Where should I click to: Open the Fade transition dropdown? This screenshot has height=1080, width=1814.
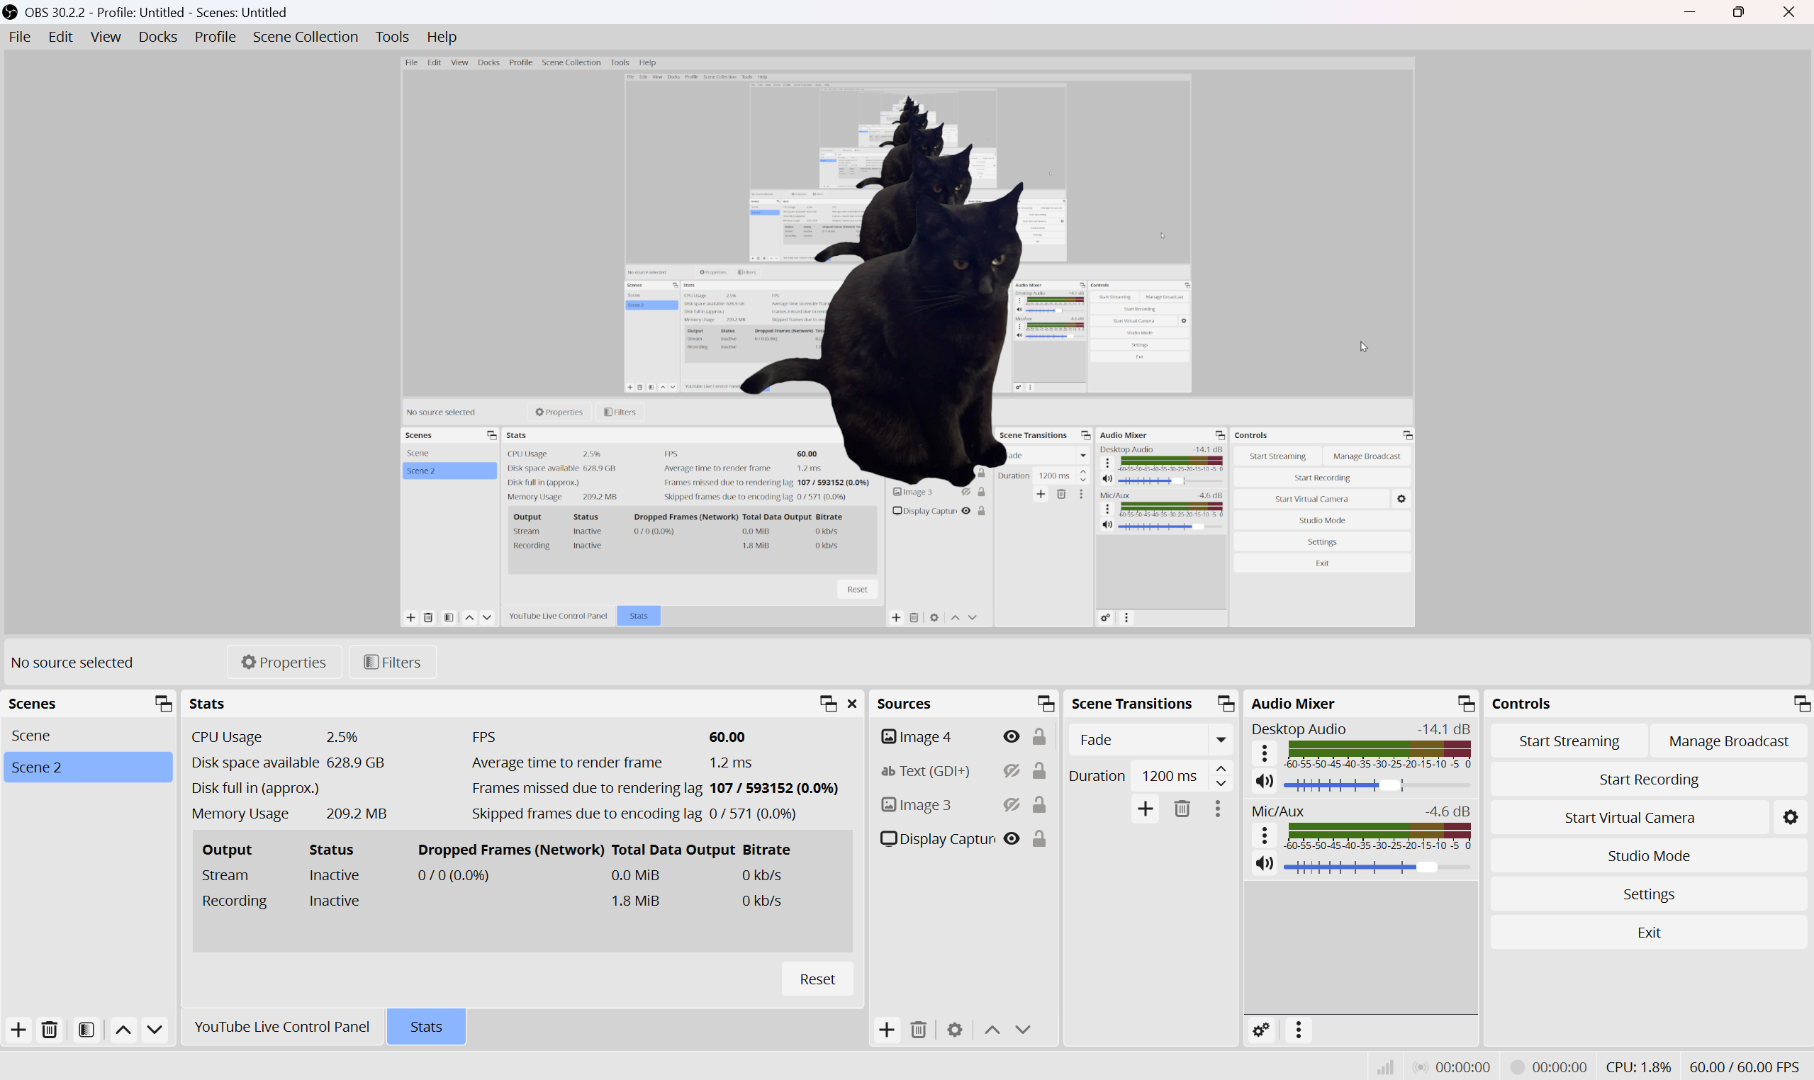1150,739
